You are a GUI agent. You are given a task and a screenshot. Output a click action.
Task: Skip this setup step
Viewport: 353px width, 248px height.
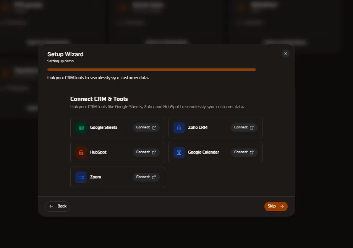[276, 206]
